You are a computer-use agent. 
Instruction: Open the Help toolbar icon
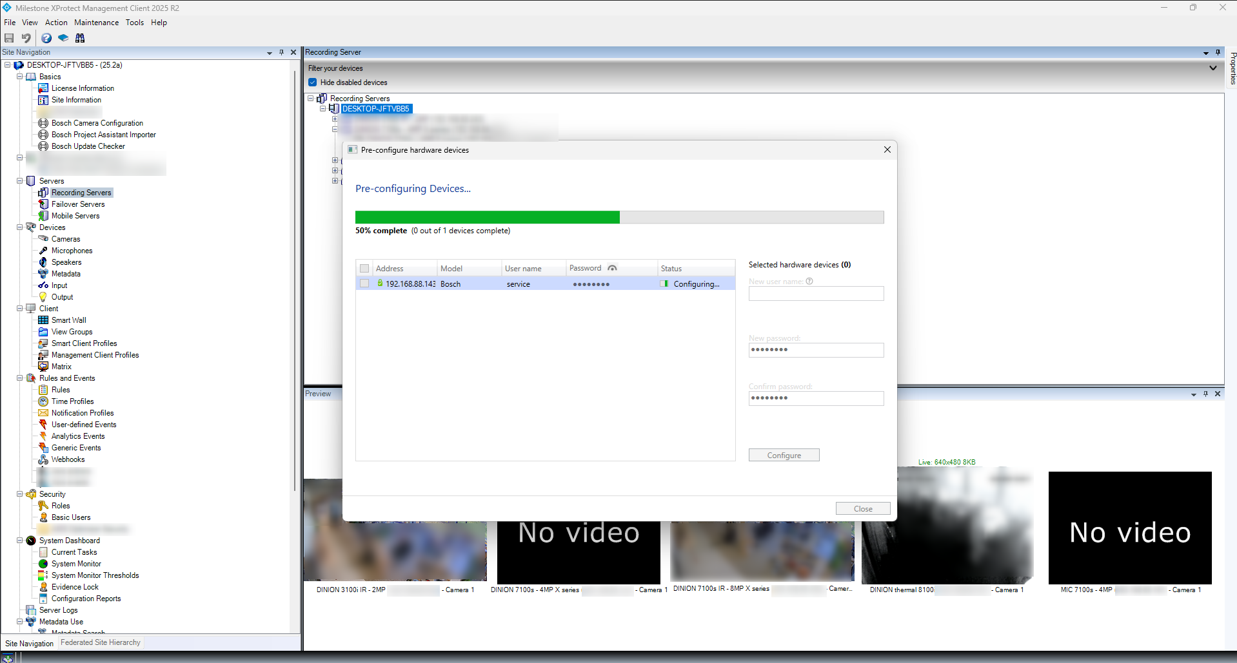[46, 38]
